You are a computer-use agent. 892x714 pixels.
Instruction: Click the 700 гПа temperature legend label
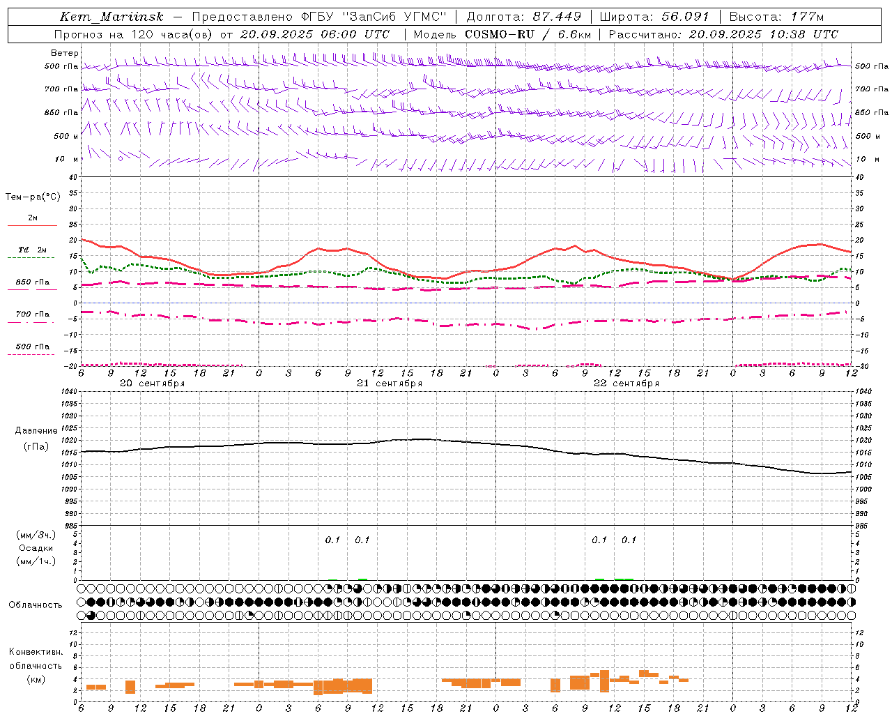pos(33,314)
